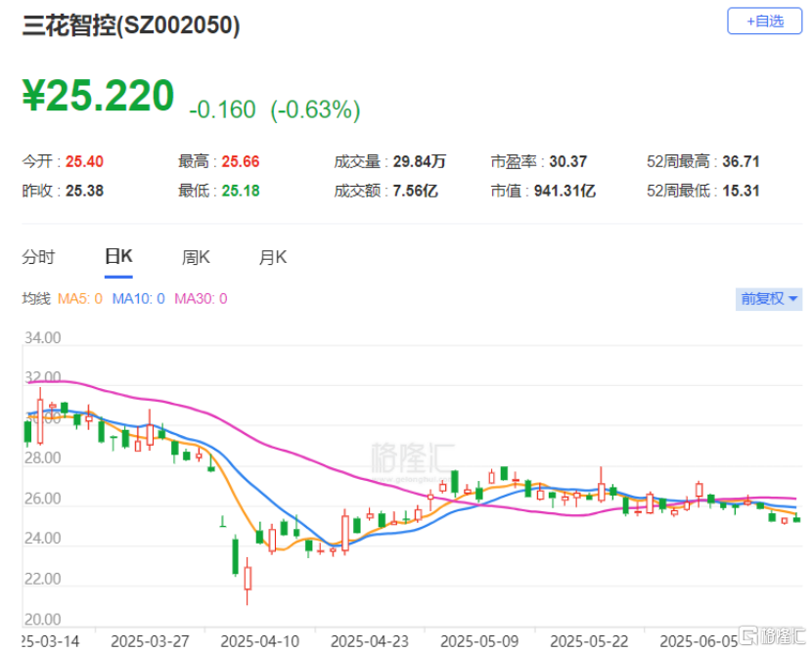Click the 52周最高 value 36.71
The height and width of the screenshot is (652, 812).
click(x=741, y=161)
